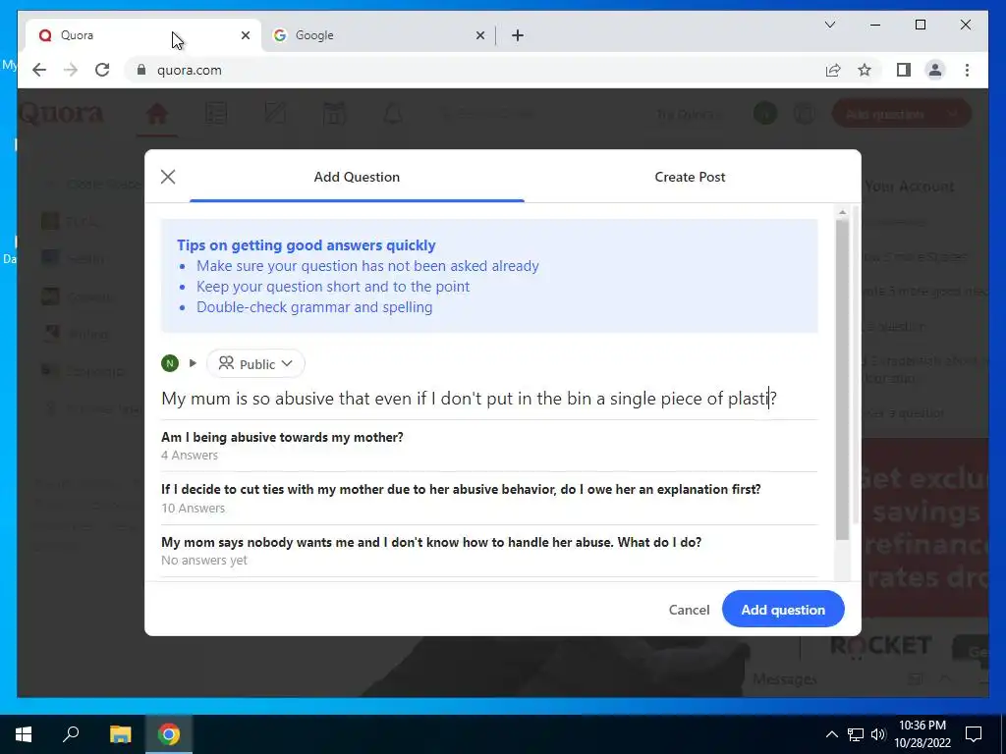Click the browser forward arrow
Image resolution: width=1006 pixels, height=754 pixels.
(71, 70)
